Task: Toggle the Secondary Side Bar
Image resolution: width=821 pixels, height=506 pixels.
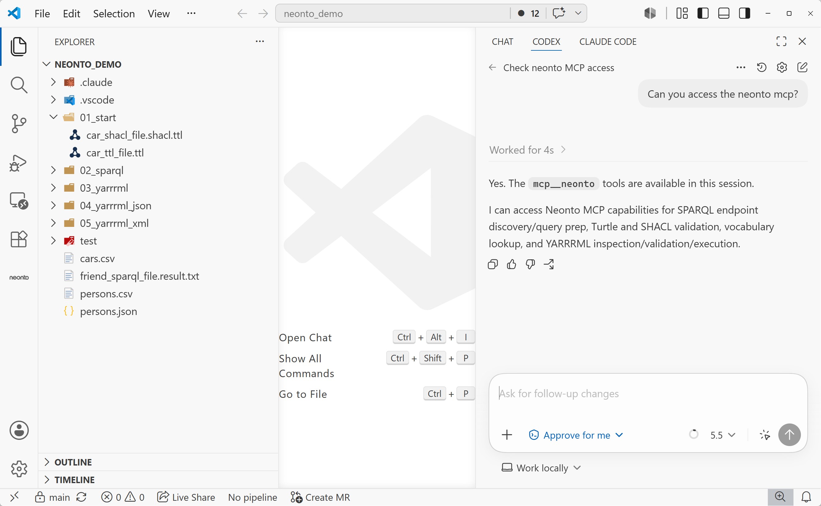Action: coord(744,13)
